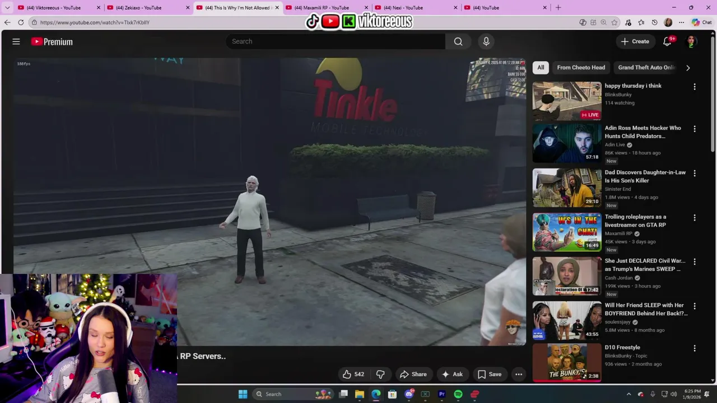
Task: Reload the current page
Action: 21,22
